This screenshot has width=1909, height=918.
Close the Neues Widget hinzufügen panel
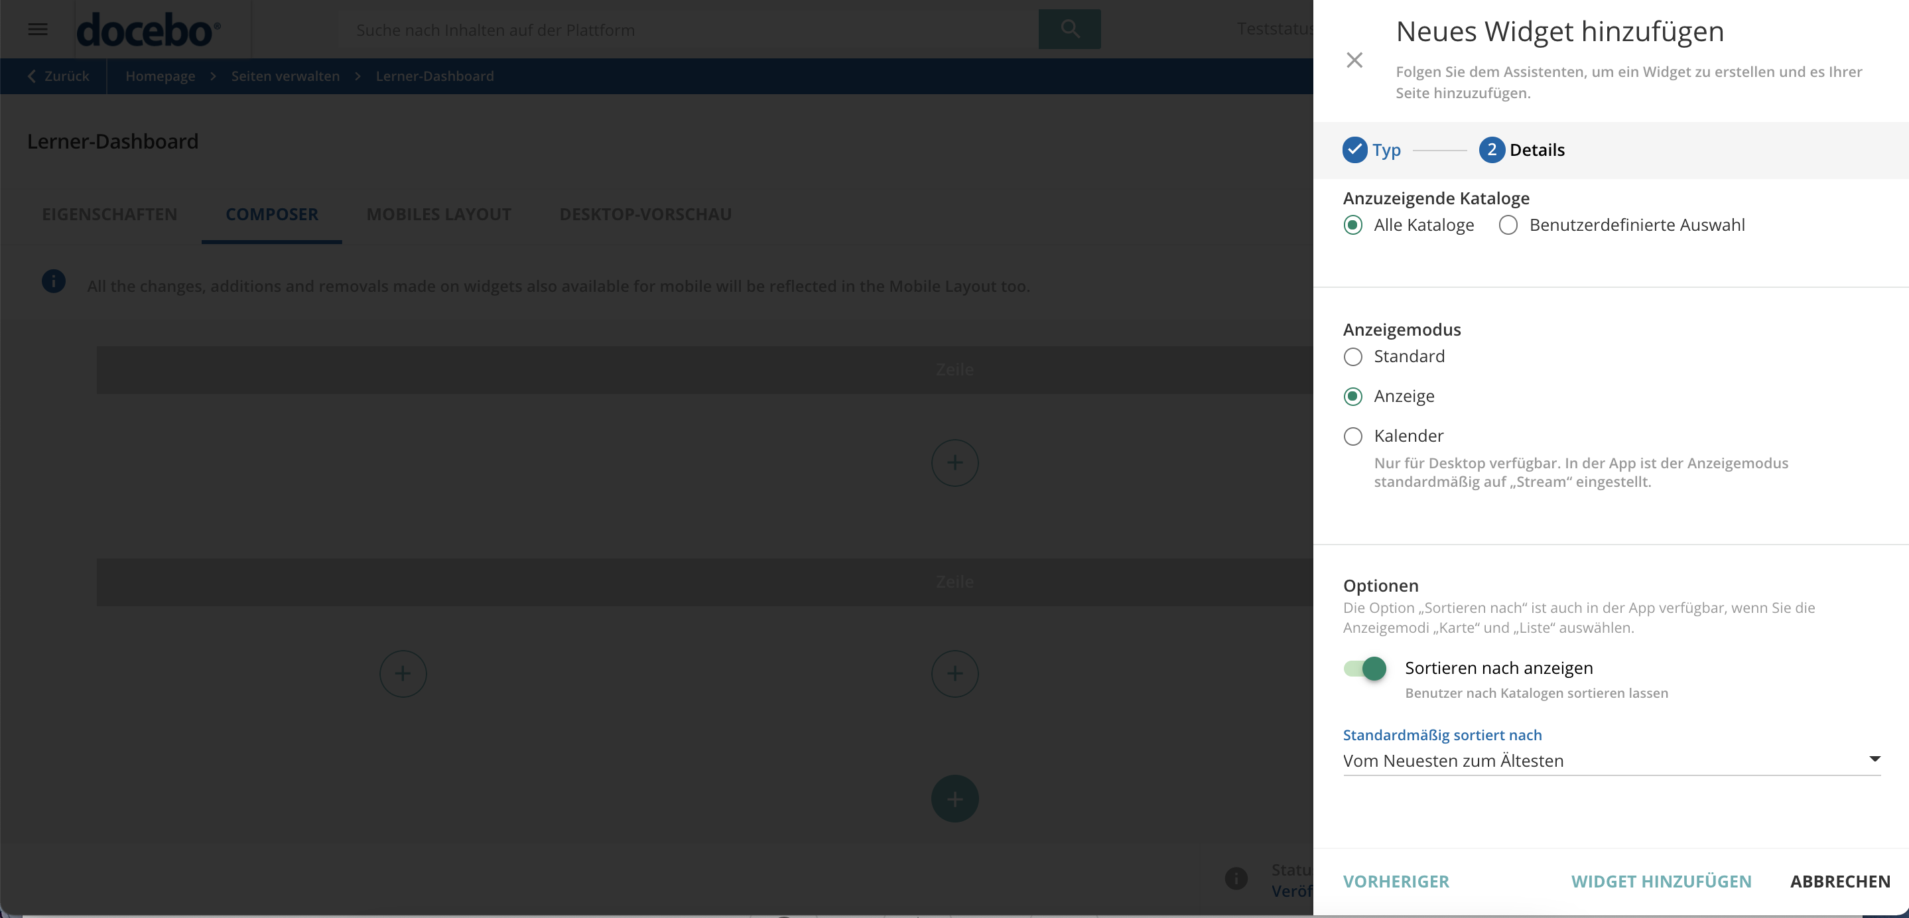pyautogui.click(x=1354, y=60)
